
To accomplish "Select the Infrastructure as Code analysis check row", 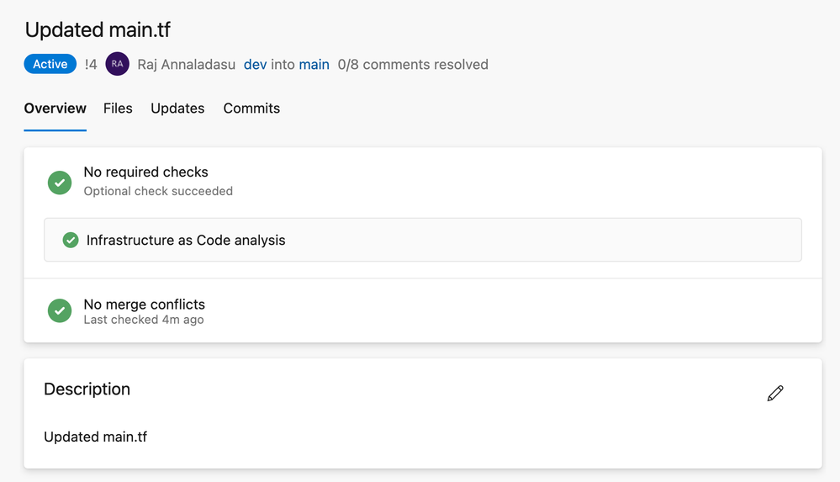I will point(422,241).
